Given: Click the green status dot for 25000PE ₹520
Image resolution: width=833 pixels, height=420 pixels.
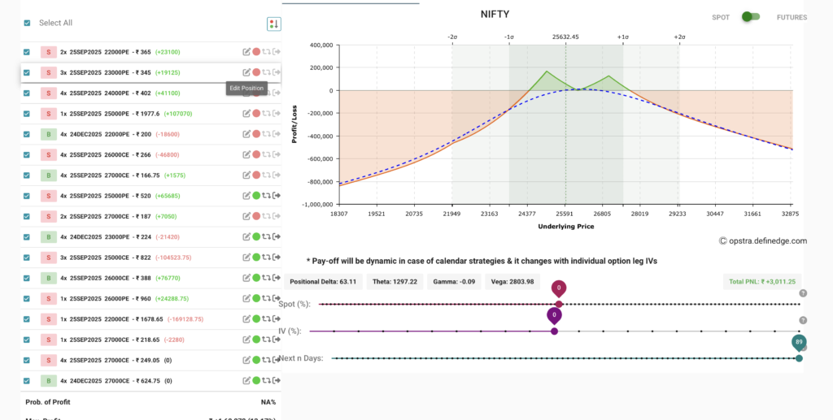Looking at the screenshot, I should tap(256, 196).
